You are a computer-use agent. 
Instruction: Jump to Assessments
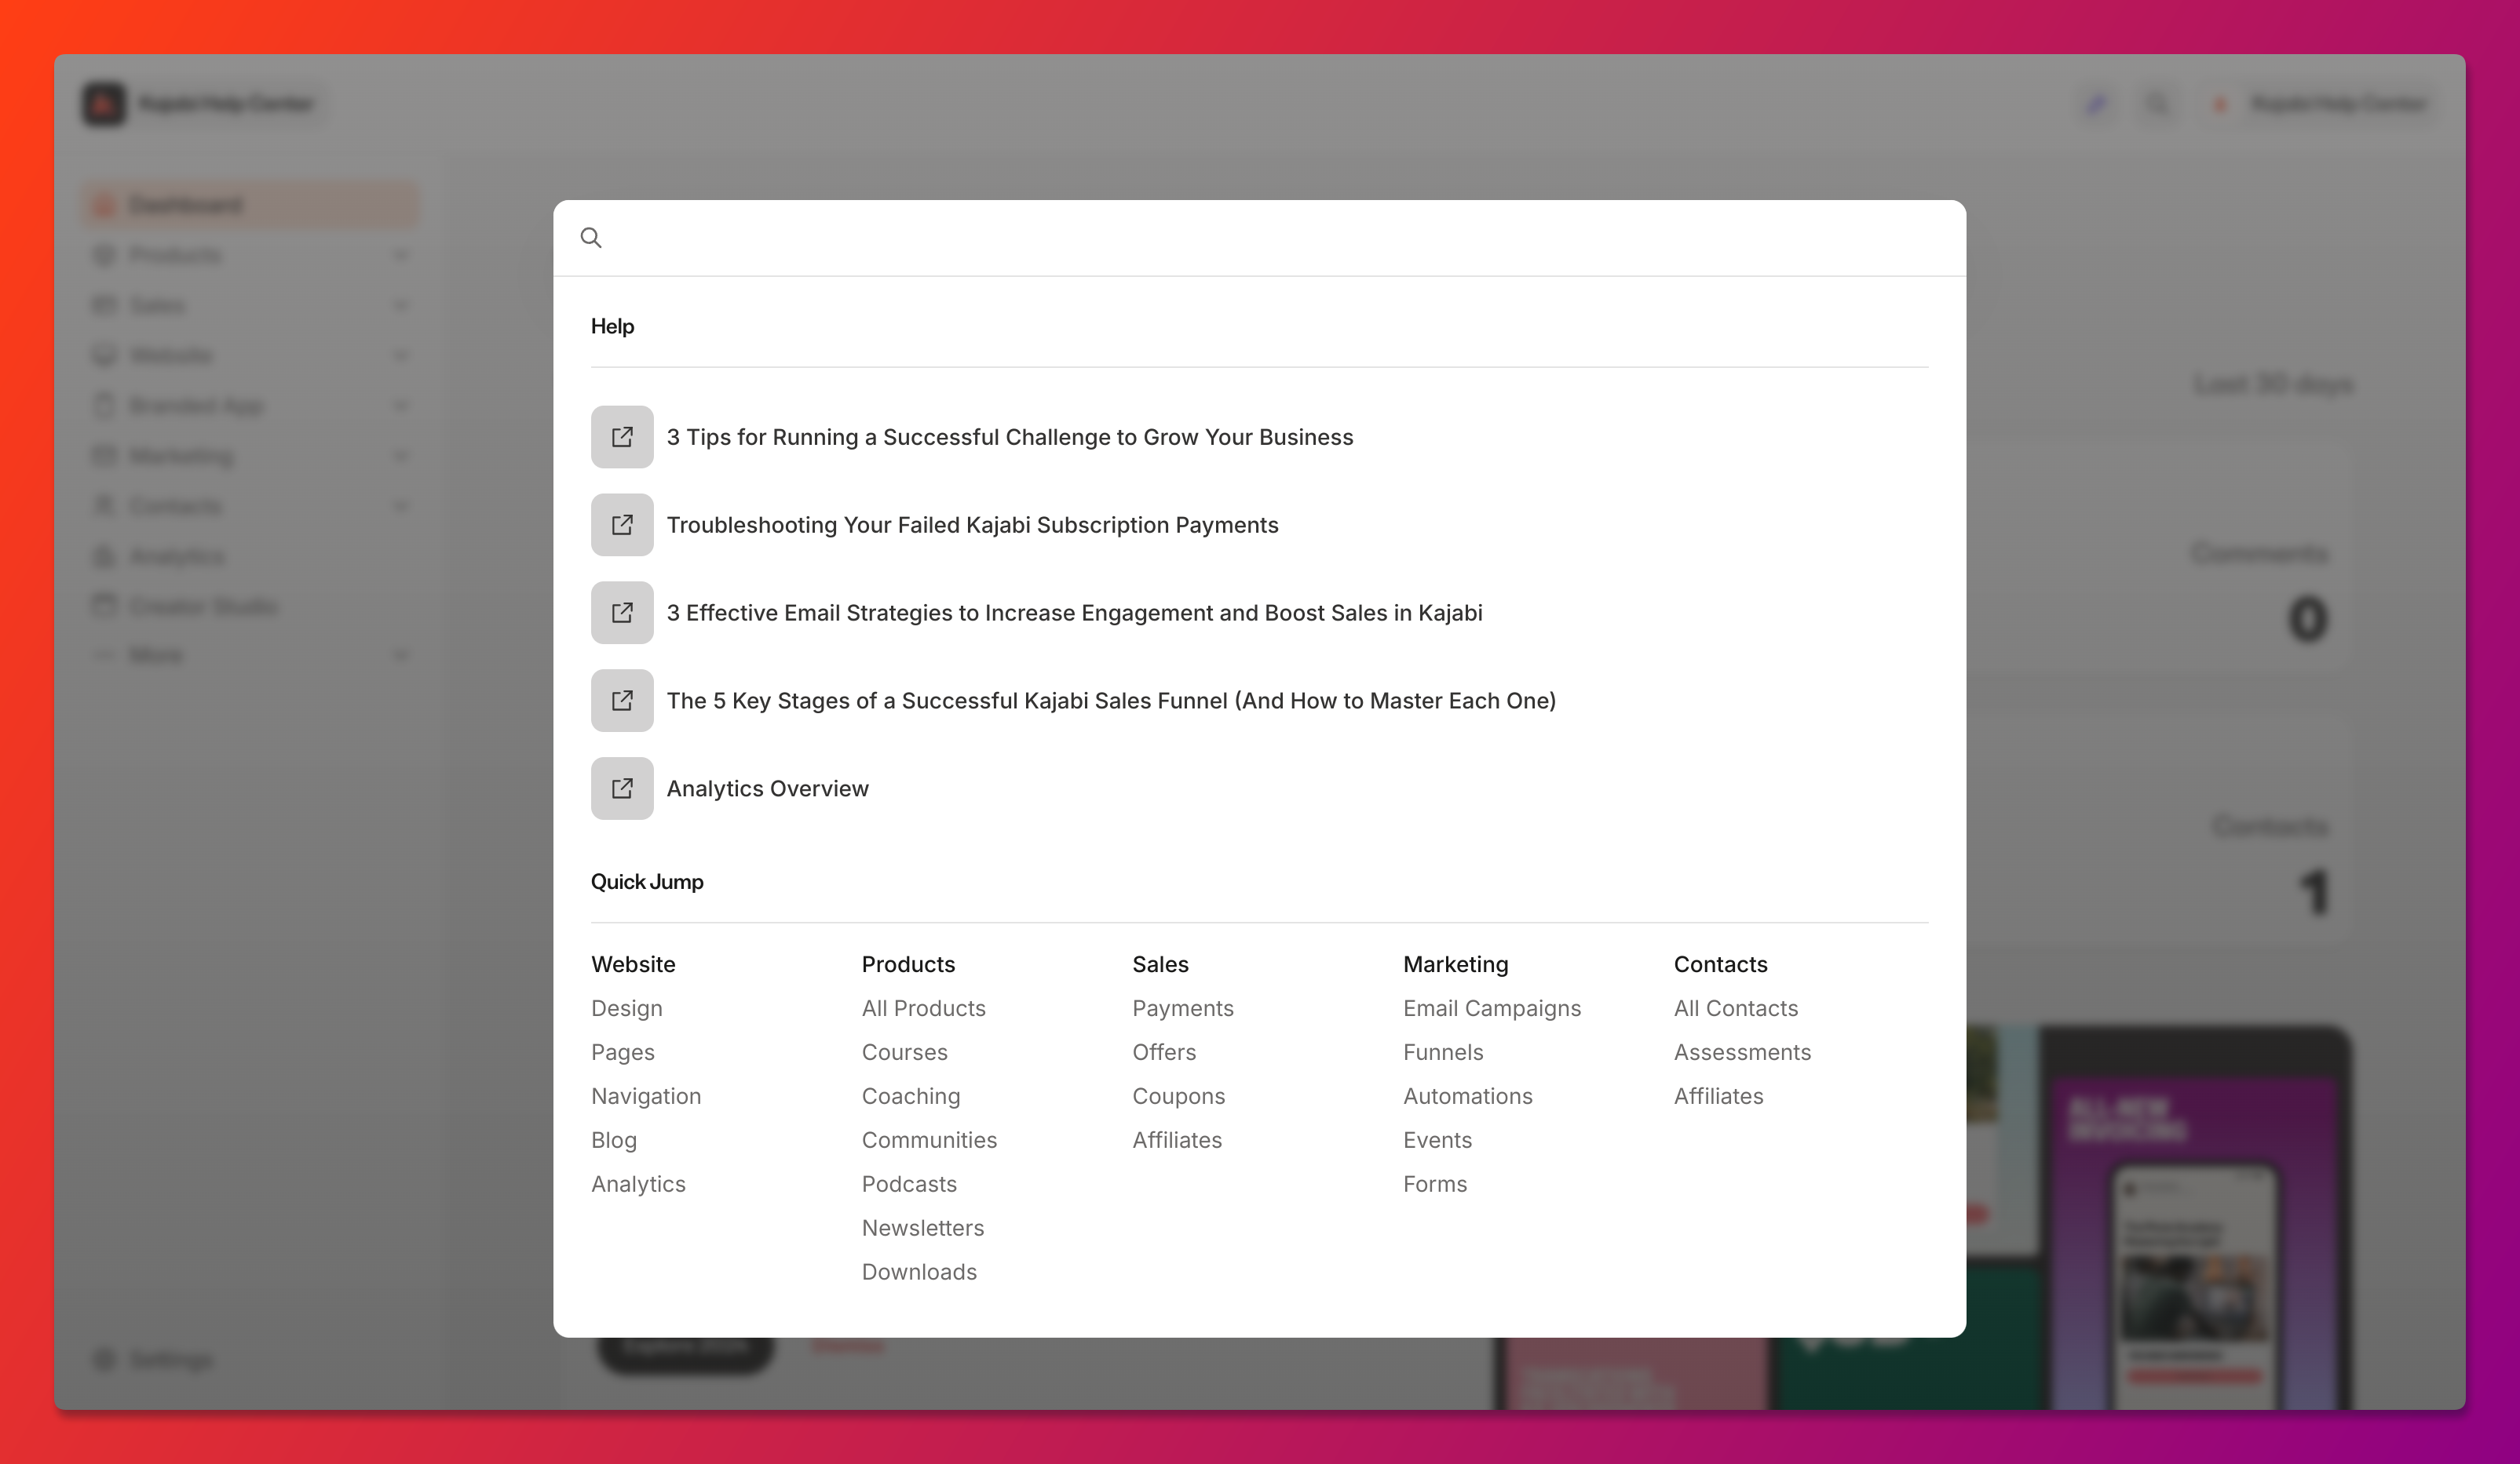1743,1052
